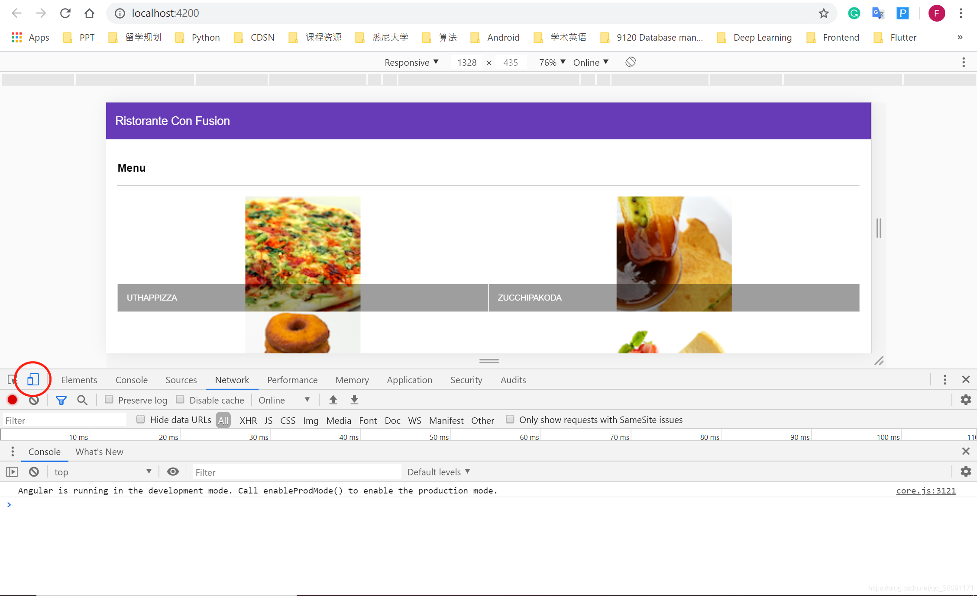Click the inspect element picker icon
Image resolution: width=977 pixels, height=596 pixels.
coord(12,380)
